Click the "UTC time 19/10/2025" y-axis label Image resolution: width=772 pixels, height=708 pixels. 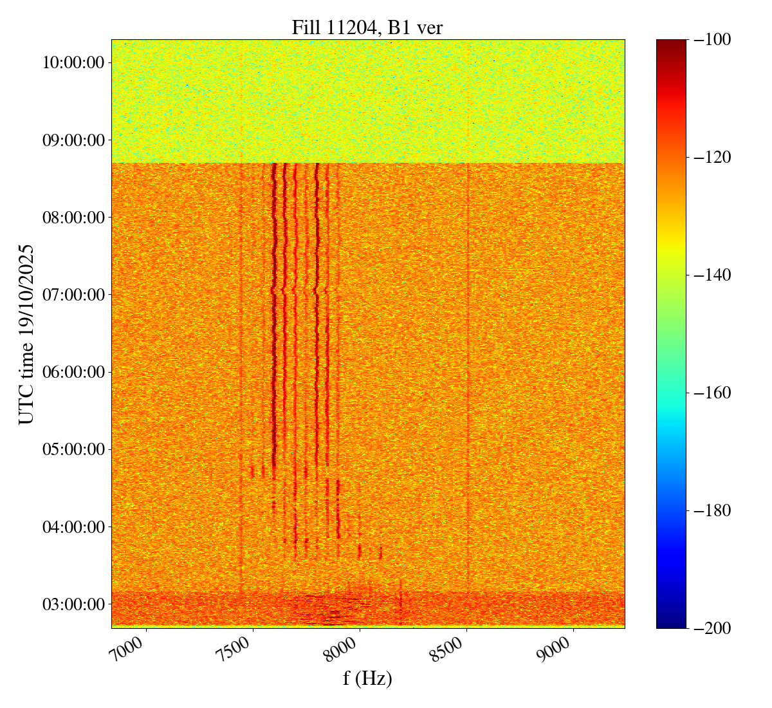(x=26, y=333)
